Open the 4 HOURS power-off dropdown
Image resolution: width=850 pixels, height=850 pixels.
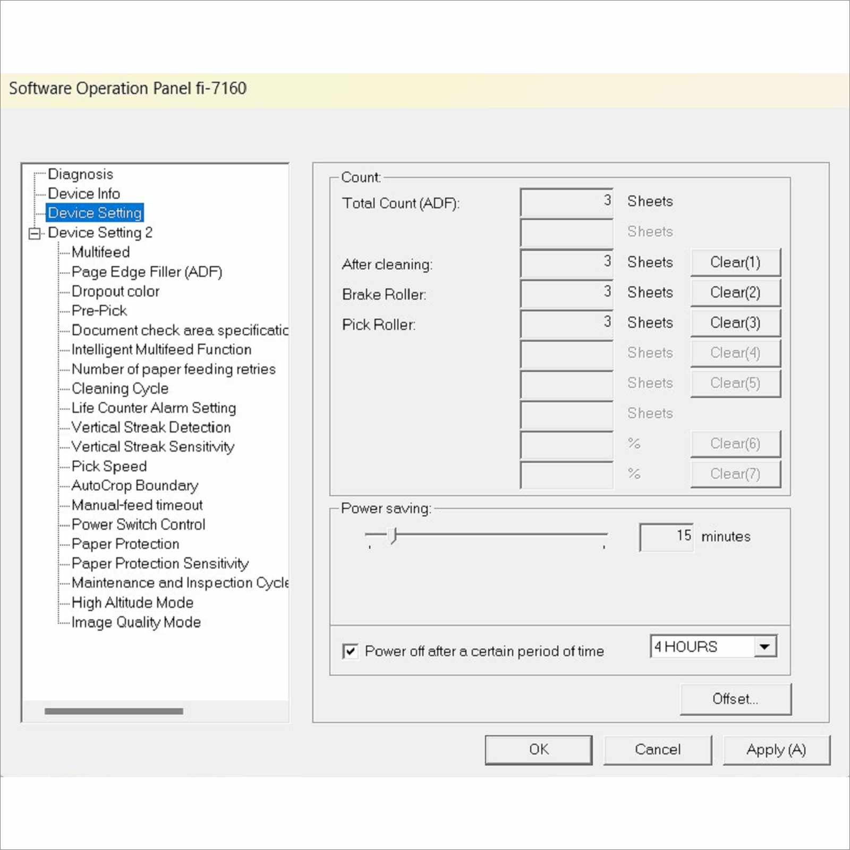pyautogui.click(x=765, y=647)
